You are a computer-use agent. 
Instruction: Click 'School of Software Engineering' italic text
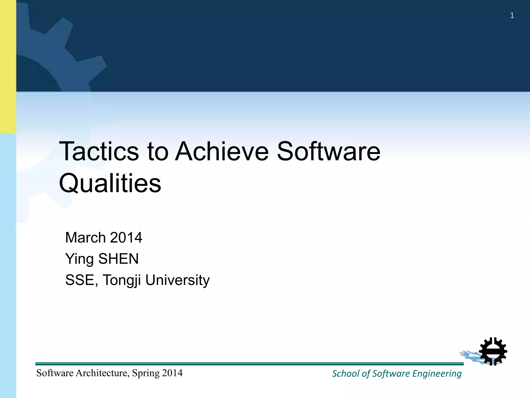397,374
